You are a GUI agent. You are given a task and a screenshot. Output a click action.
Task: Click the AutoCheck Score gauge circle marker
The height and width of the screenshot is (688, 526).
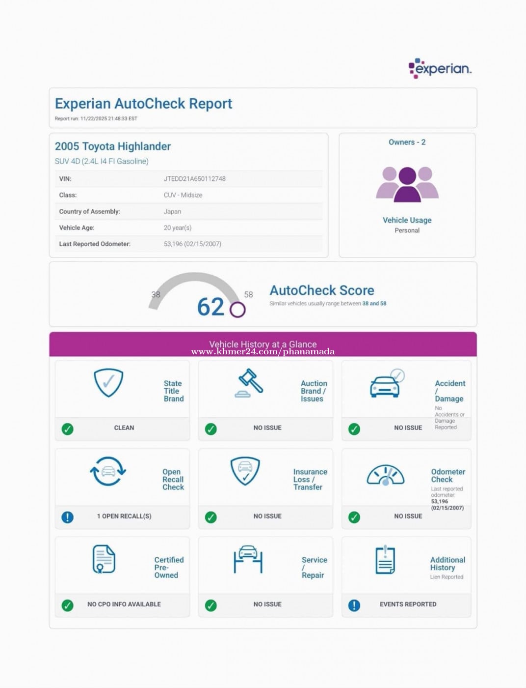pos(237,310)
